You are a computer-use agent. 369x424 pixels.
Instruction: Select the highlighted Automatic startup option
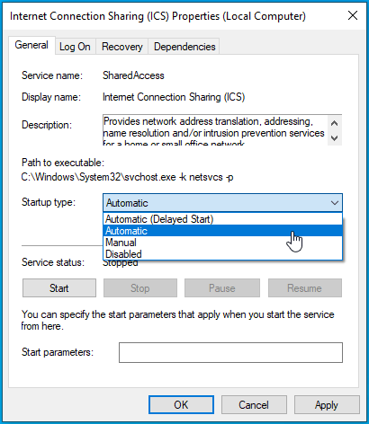(x=222, y=231)
